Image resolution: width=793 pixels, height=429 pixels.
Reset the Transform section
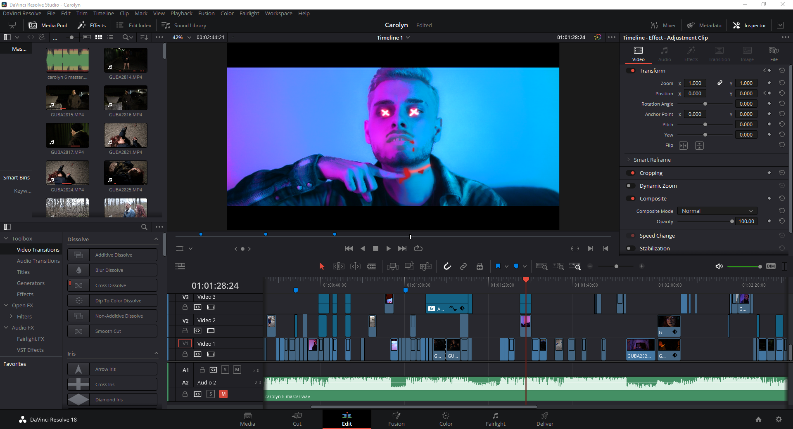pos(781,71)
